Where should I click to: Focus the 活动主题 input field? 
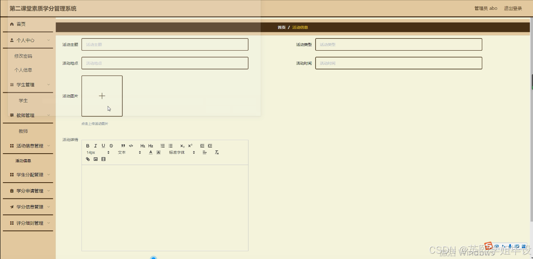coord(165,45)
